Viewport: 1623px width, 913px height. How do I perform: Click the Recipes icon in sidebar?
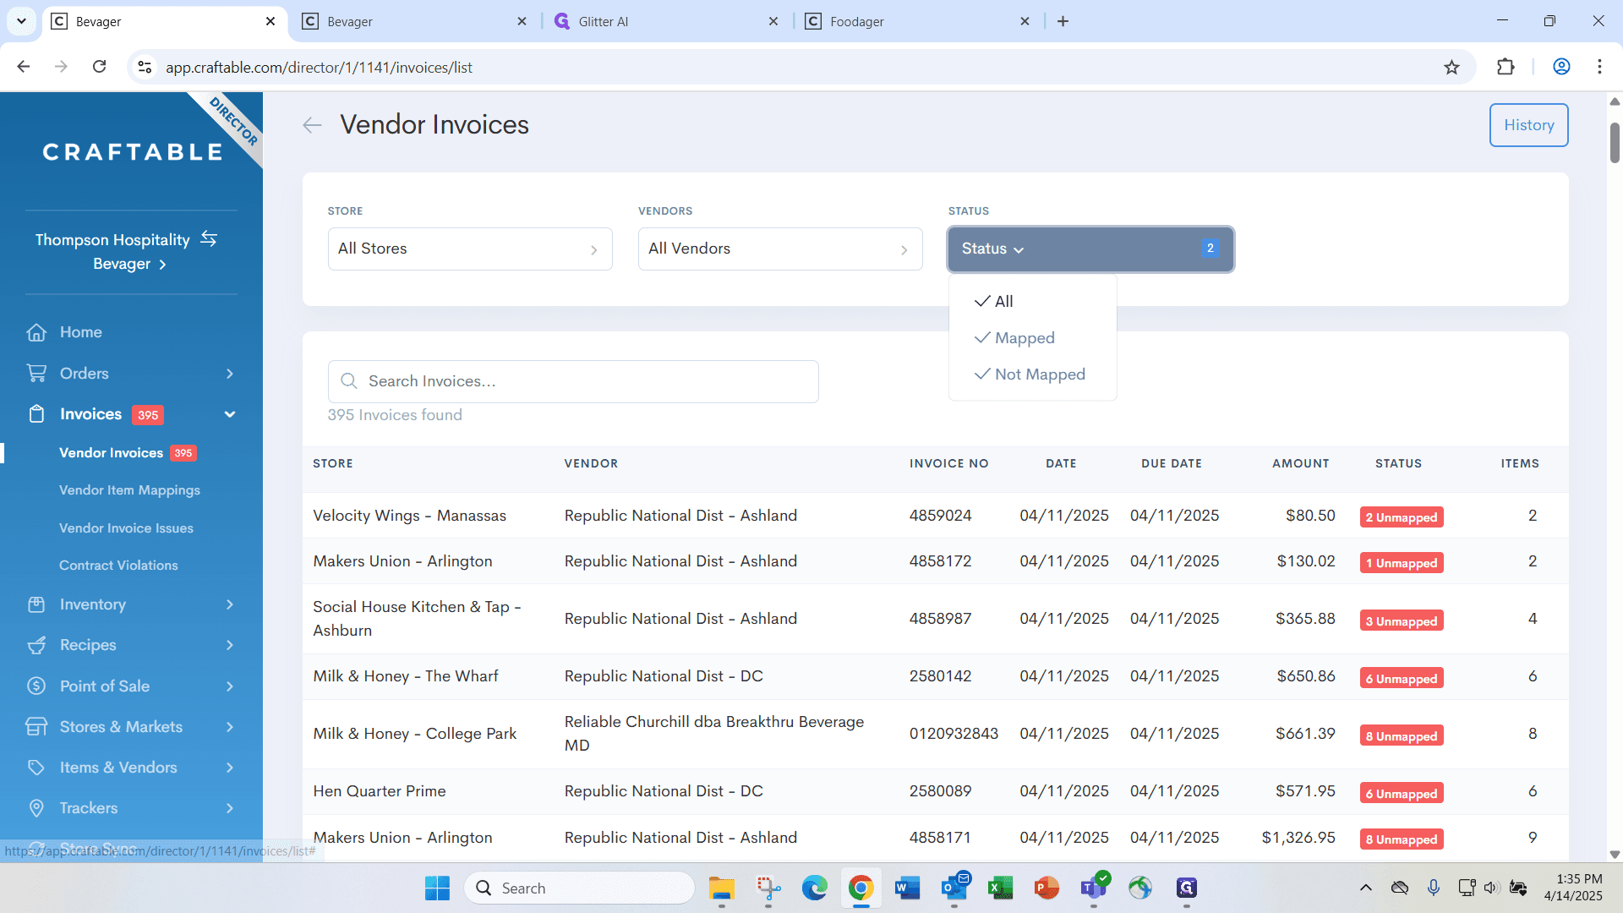[36, 645]
